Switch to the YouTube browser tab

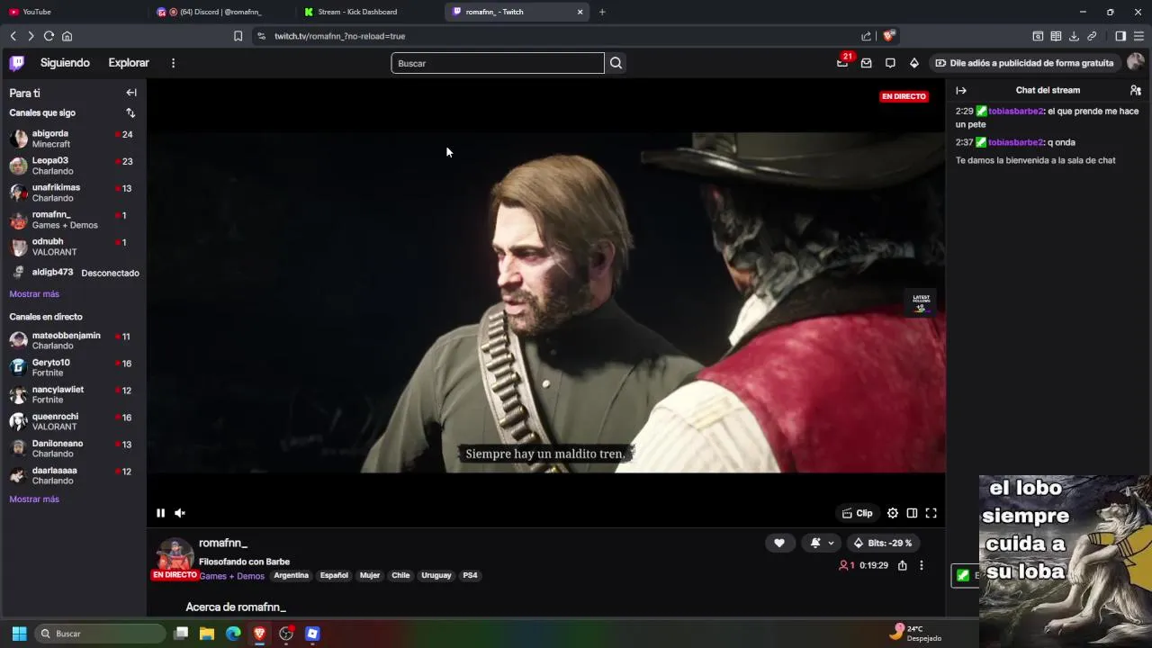pyautogui.click(x=72, y=12)
